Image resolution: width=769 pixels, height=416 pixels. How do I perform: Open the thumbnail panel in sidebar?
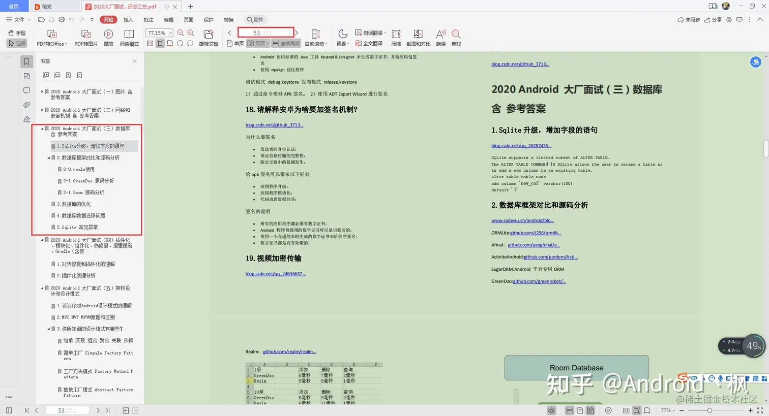(27, 76)
